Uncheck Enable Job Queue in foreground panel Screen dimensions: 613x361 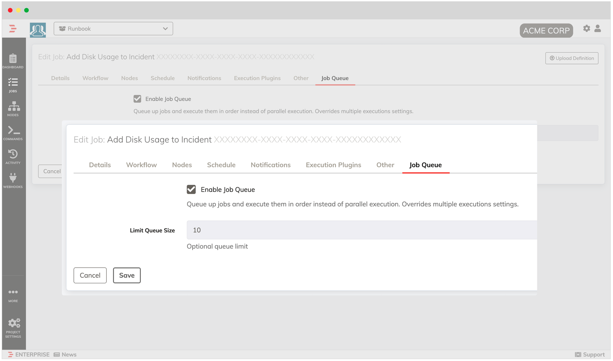pos(191,190)
